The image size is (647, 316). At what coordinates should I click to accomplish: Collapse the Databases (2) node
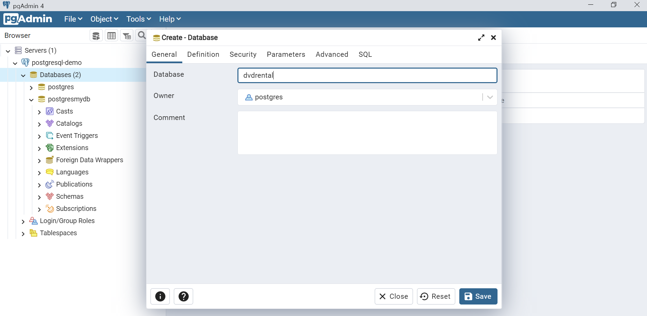[23, 75]
